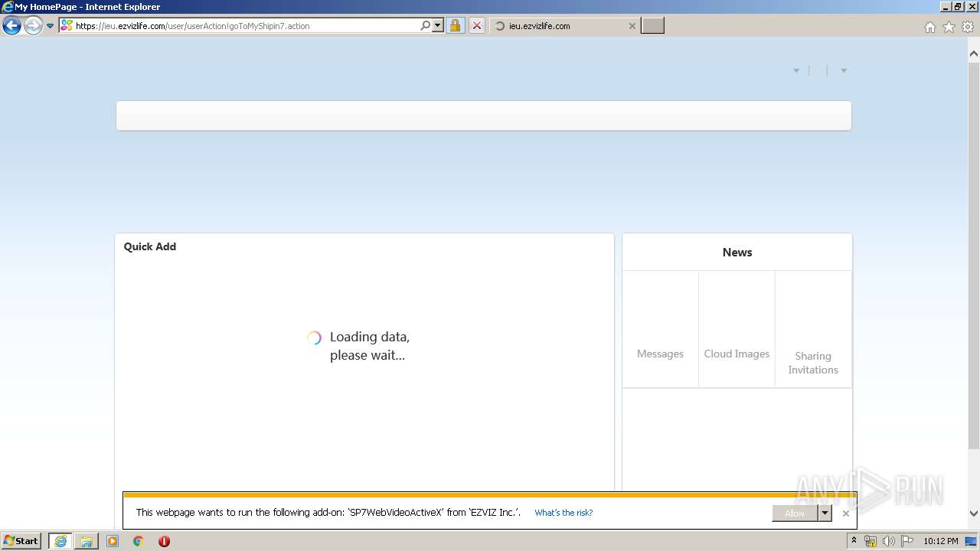Open the Sharing Invitations tile
The image size is (980, 551).
pyautogui.click(x=813, y=329)
